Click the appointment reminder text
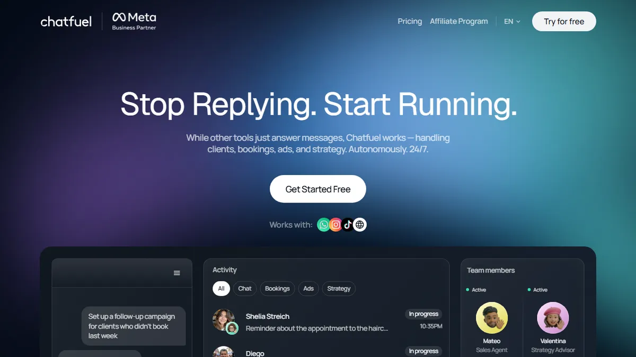The image size is (636, 357). 317,328
